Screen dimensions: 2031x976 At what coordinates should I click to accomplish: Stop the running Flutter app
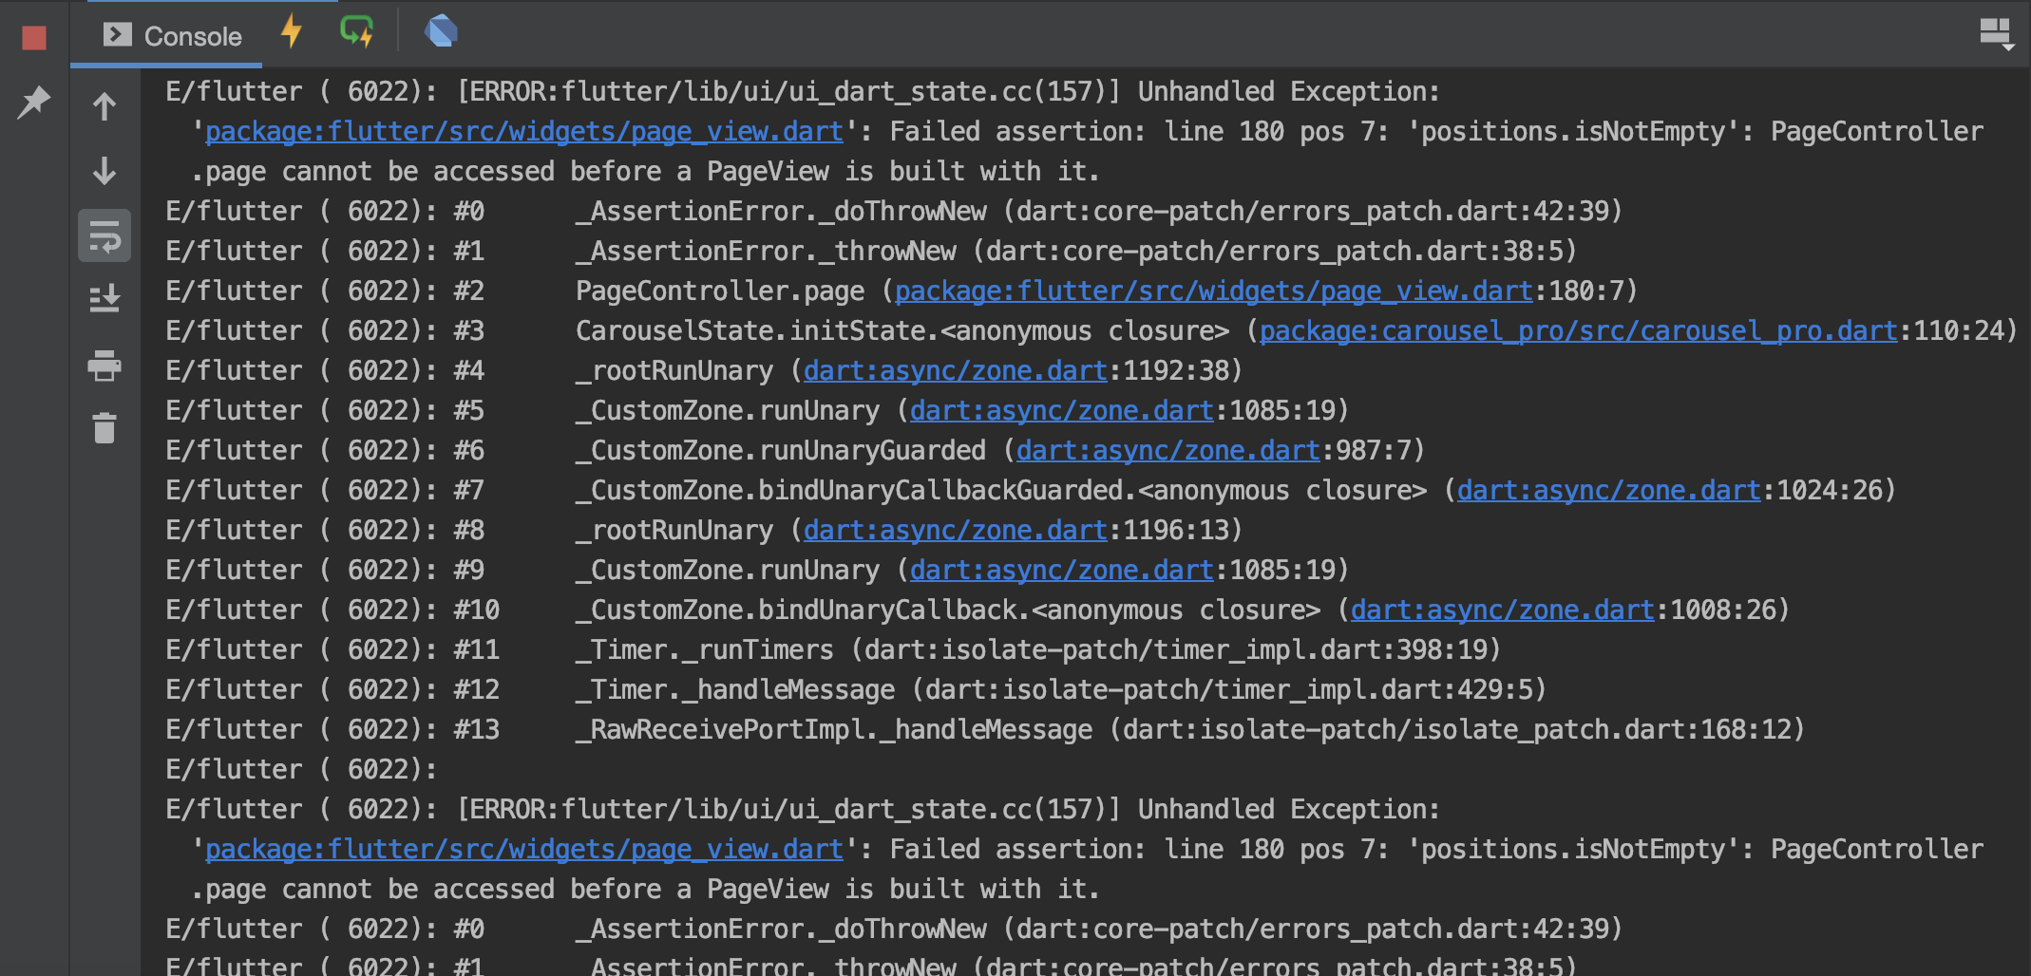(34, 34)
